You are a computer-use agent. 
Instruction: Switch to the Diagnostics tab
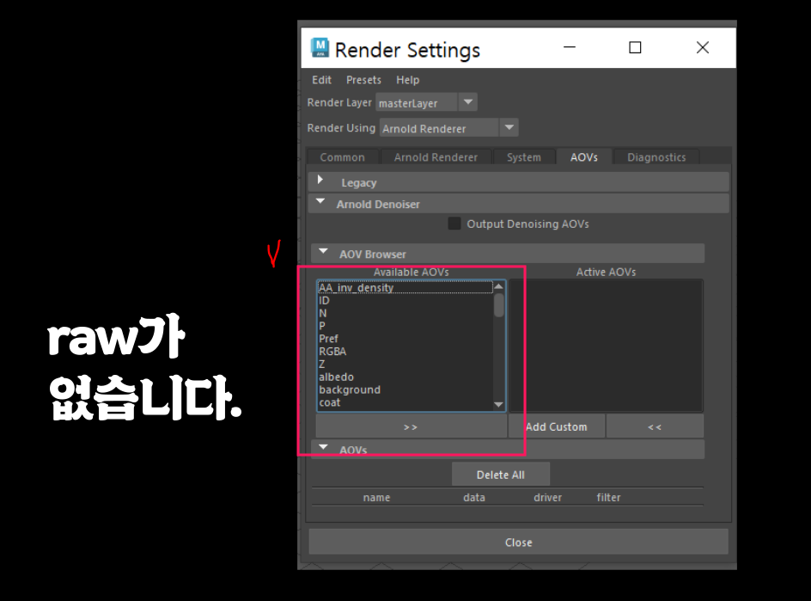click(656, 157)
